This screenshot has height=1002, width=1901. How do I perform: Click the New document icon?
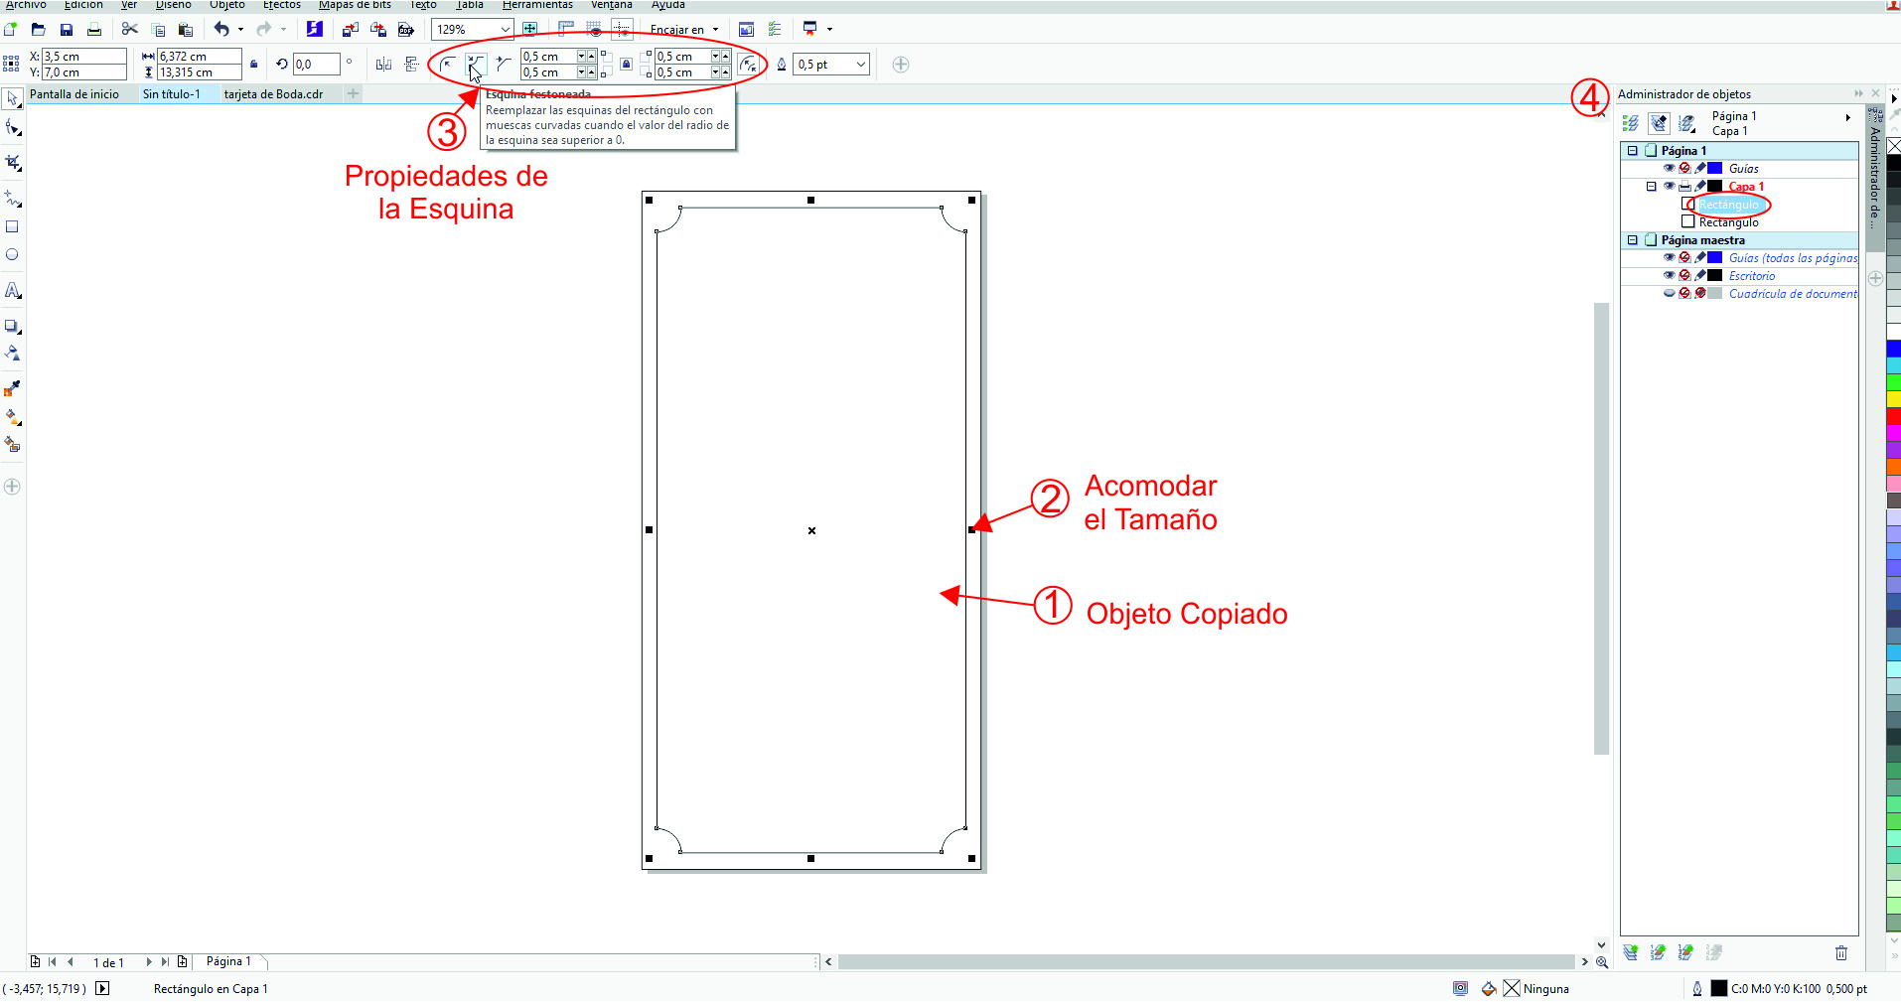10,29
